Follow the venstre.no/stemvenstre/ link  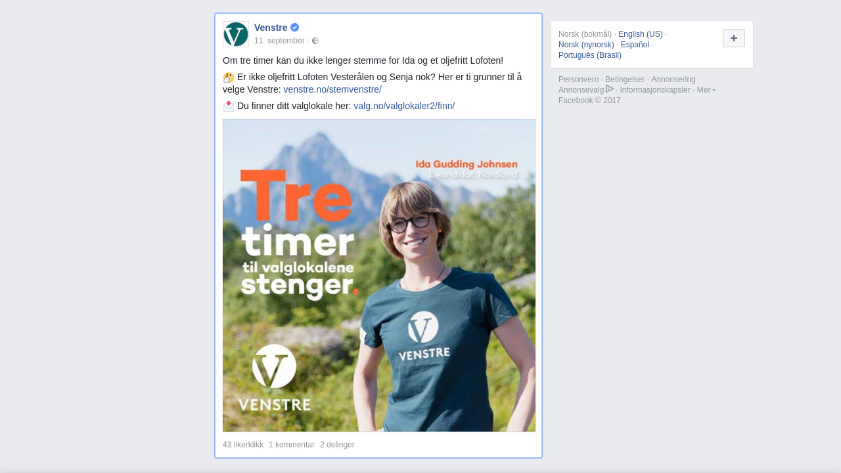tap(332, 89)
